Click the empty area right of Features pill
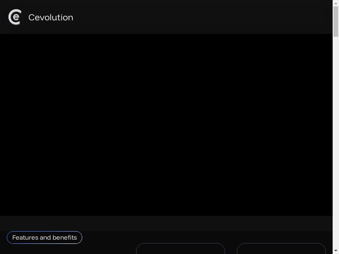Image resolution: width=339 pixels, height=254 pixels. coord(108,237)
